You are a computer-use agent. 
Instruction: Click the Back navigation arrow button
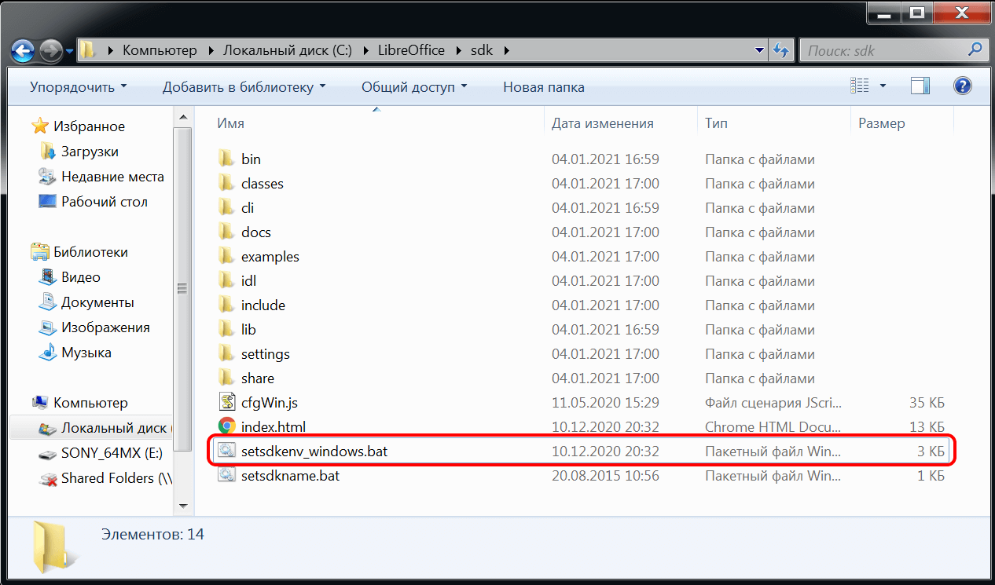point(23,51)
